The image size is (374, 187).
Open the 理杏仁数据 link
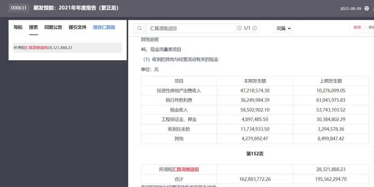point(104,27)
